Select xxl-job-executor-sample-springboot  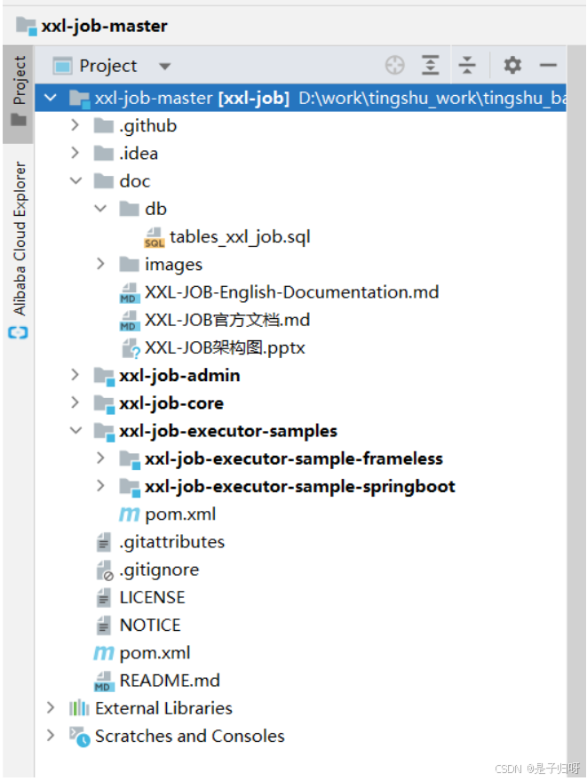(x=300, y=487)
